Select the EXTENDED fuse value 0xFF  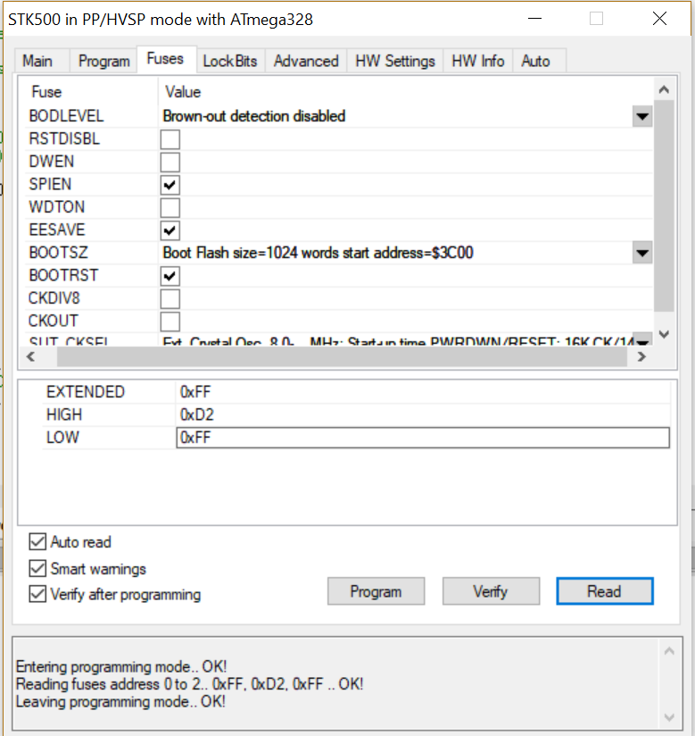195,392
